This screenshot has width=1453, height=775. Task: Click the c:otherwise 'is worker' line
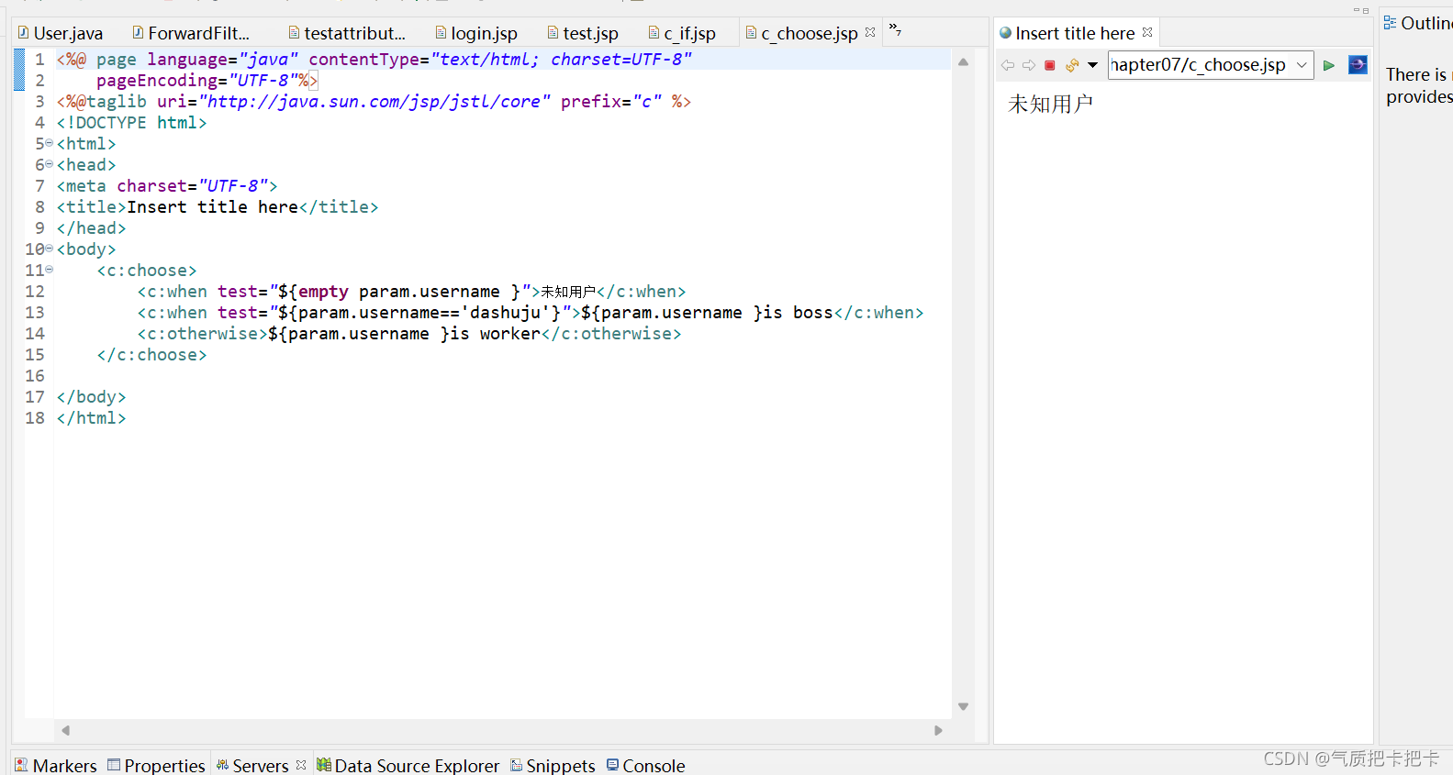pyautogui.click(x=409, y=334)
